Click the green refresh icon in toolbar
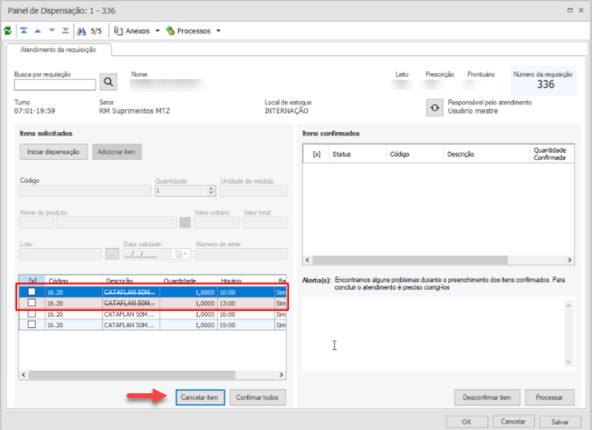The image size is (592, 430). click(x=7, y=30)
